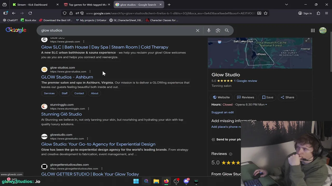The width and height of the screenshot is (332, 186).
Task: Open the Book.xlsx bookmark
Action: [28, 20]
